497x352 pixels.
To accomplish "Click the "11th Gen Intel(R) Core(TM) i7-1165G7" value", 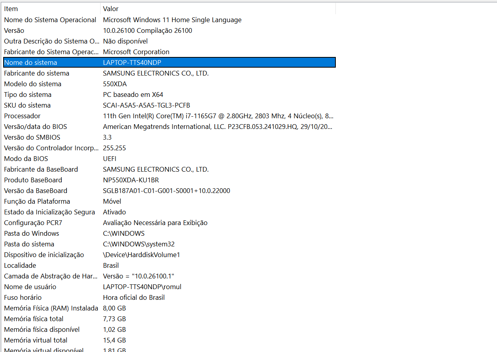I will tap(218, 116).
